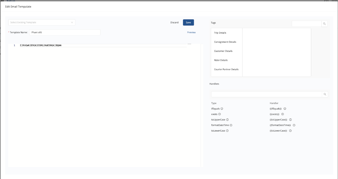Click info icon beside {{ifEquals}} handler

[x=285, y=109]
